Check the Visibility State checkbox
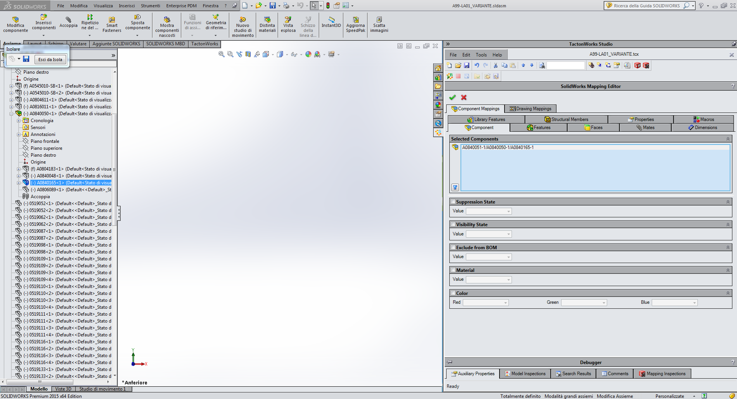The image size is (737, 399). 453,224
